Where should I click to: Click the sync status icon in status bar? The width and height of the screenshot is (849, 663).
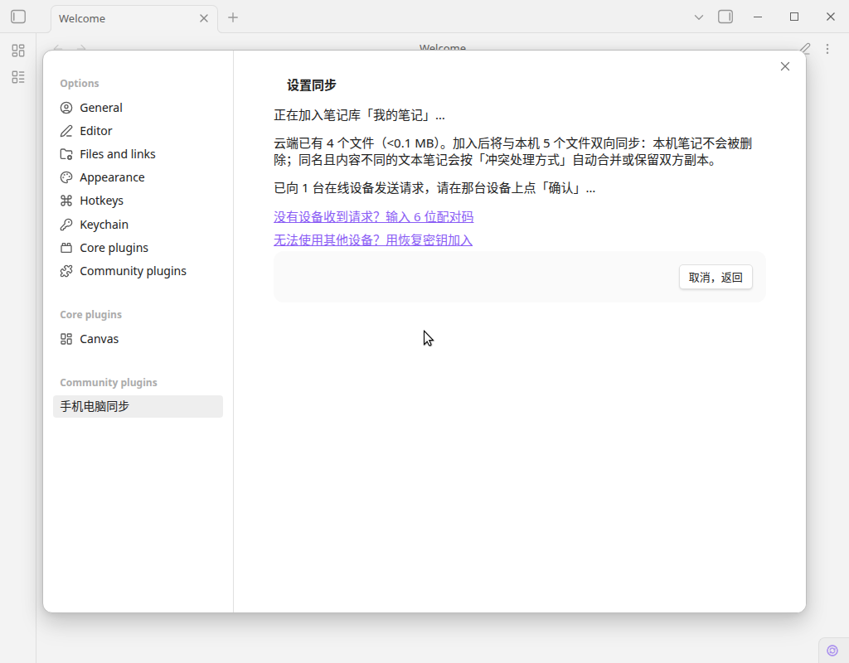pyautogui.click(x=832, y=651)
